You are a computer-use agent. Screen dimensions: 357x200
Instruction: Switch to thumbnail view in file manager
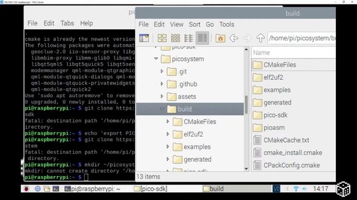point(176,38)
